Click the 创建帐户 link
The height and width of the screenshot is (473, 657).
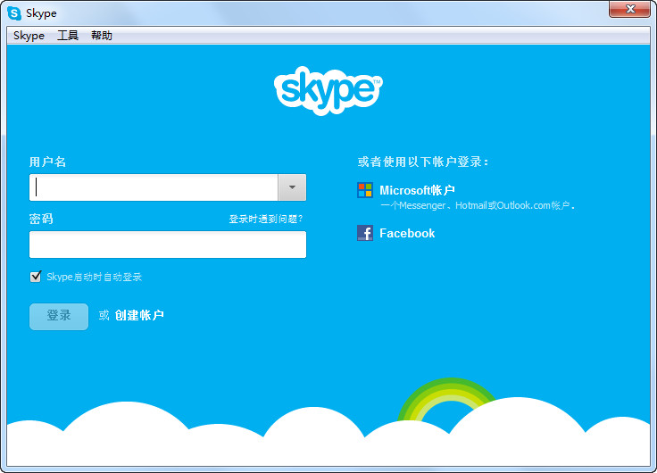tap(139, 315)
